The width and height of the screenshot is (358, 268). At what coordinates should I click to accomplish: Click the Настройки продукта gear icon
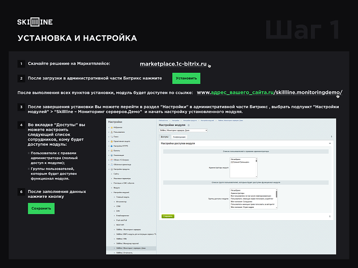pos(111,170)
